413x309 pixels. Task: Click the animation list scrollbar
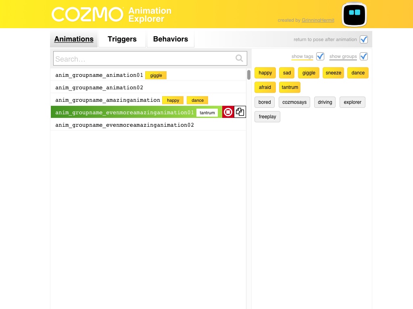pos(249,75)
